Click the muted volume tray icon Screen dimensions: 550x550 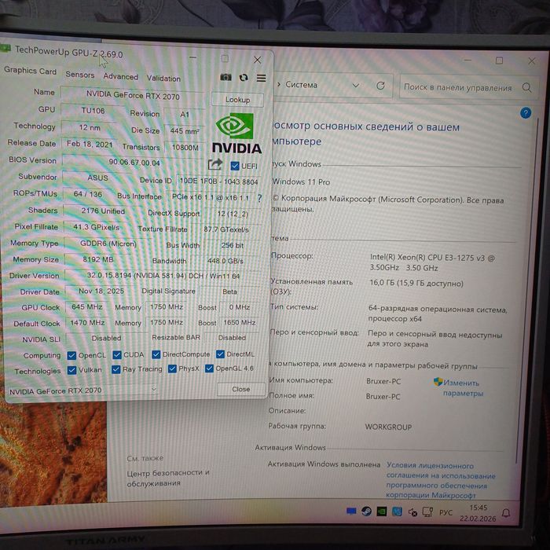412,512
